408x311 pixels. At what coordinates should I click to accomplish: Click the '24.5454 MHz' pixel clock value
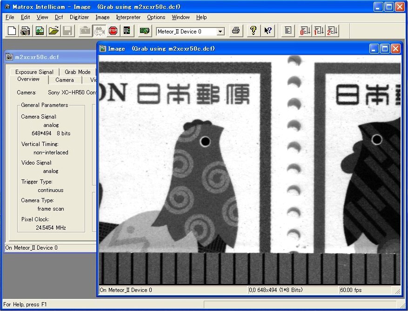pyautogui.click(x=51, y=228)
